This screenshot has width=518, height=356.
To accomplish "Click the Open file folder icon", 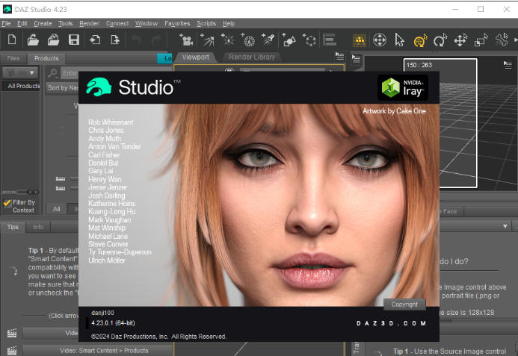I will coord(33,40).
